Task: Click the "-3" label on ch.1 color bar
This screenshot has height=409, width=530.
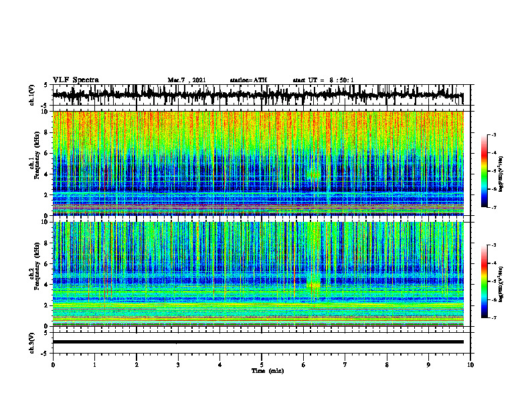Action: [493, 135]
